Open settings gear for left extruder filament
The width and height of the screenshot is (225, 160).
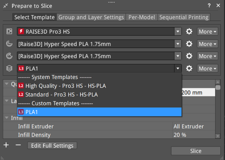point(189,44)
